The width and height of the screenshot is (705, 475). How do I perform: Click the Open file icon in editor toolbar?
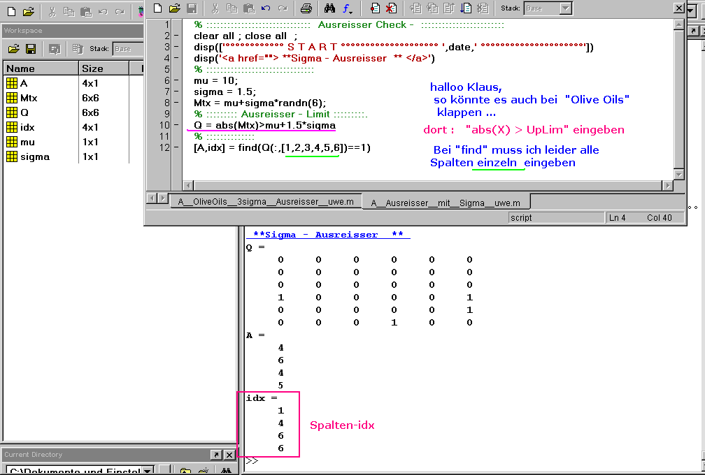coord(175,8)
